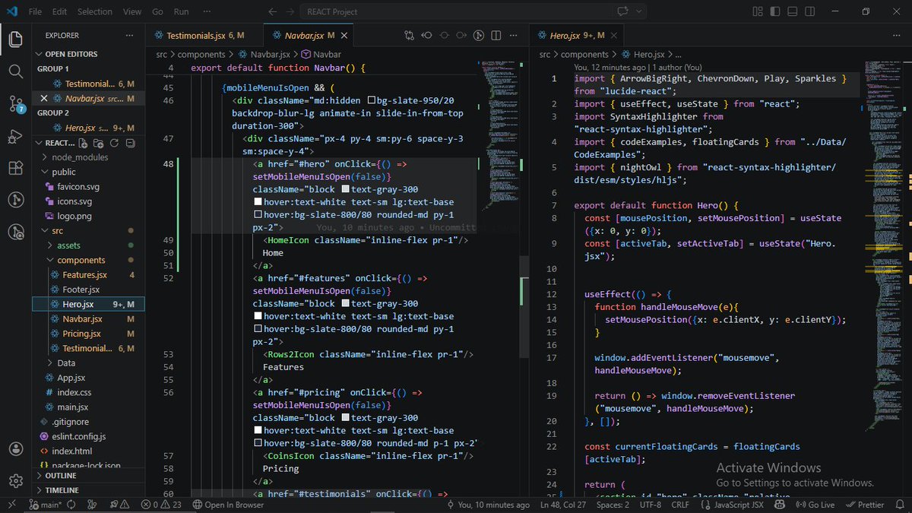
Task: Open more actions for Navbar editor group
Action: tap(514, 36)
